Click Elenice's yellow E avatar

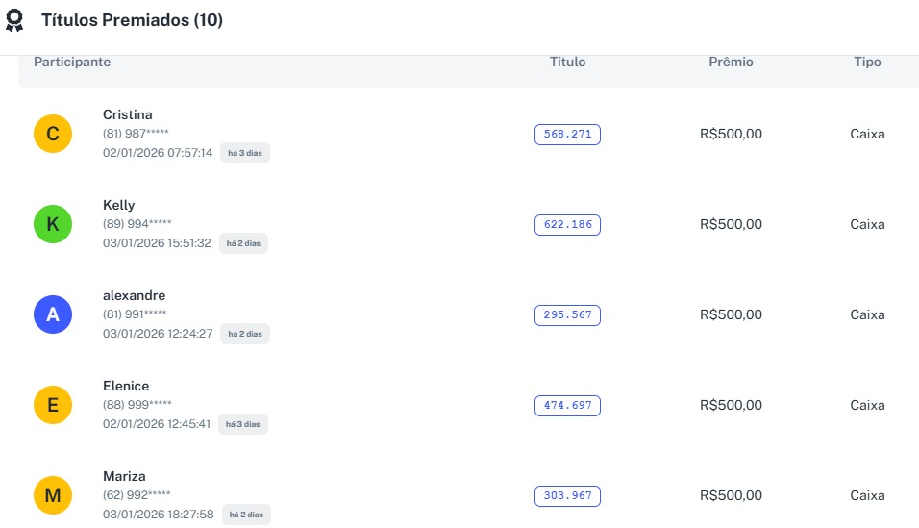click(x=53, y=405)
